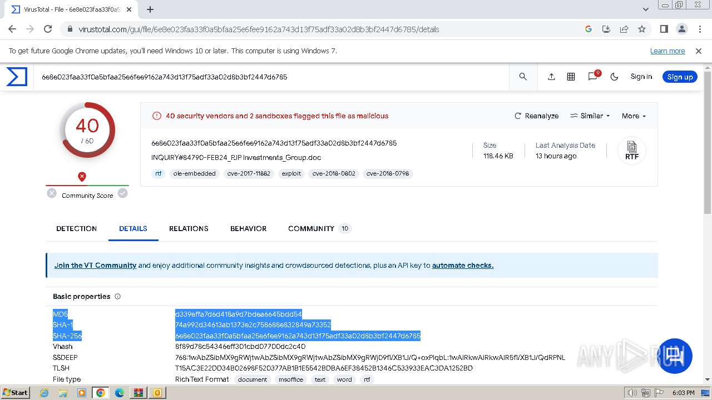Click the Sign in link
The image size is (712, 400).
tap(641, 77)
